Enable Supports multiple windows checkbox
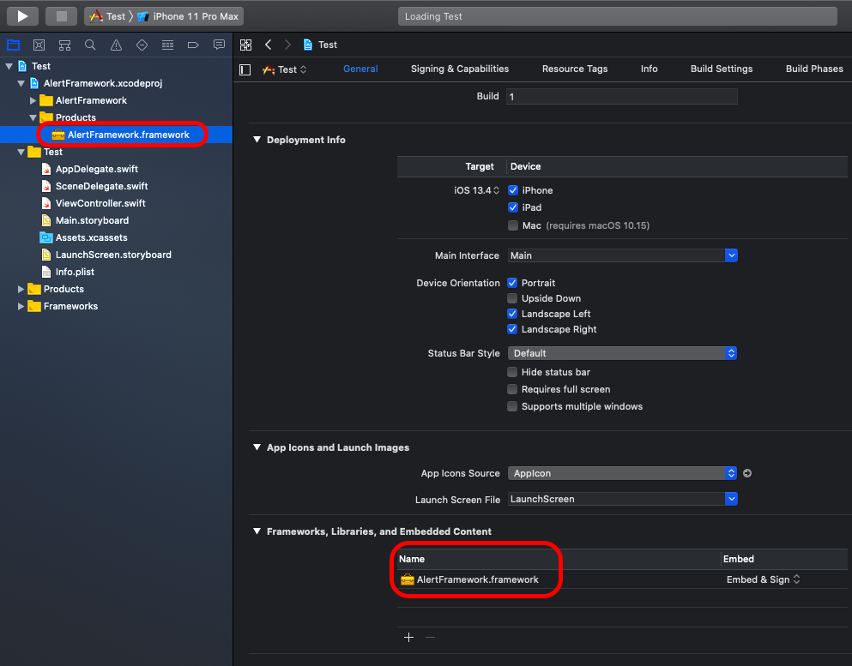 coord(512,406)
